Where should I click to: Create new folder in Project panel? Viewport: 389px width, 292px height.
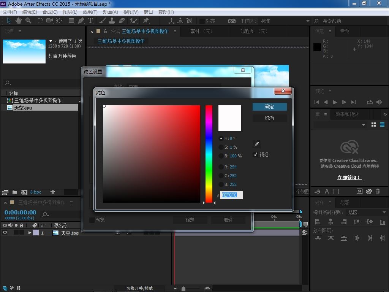(x=15, y=192)
